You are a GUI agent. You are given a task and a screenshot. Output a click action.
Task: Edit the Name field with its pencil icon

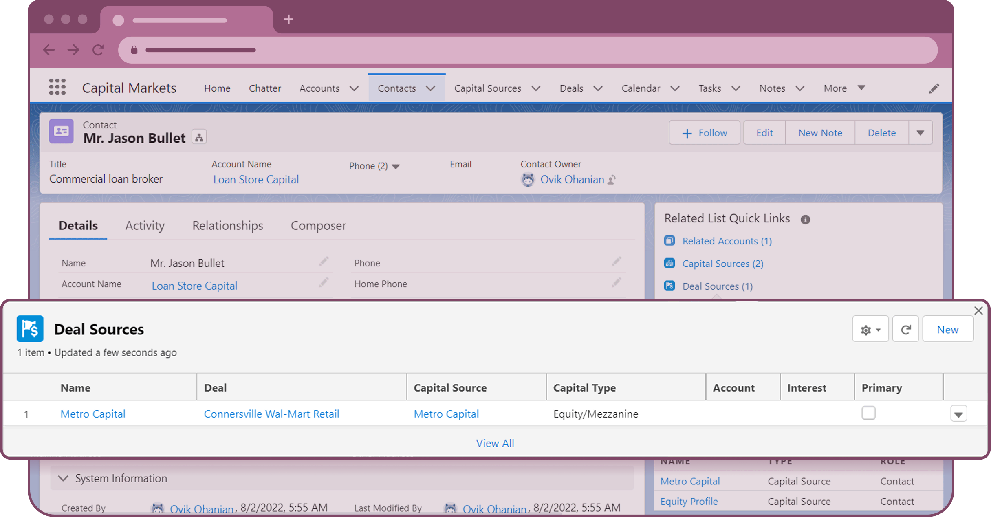(324, 262)
